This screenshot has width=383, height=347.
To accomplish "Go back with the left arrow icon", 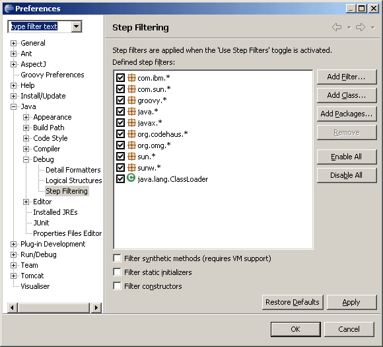I will tap(337, 27).
